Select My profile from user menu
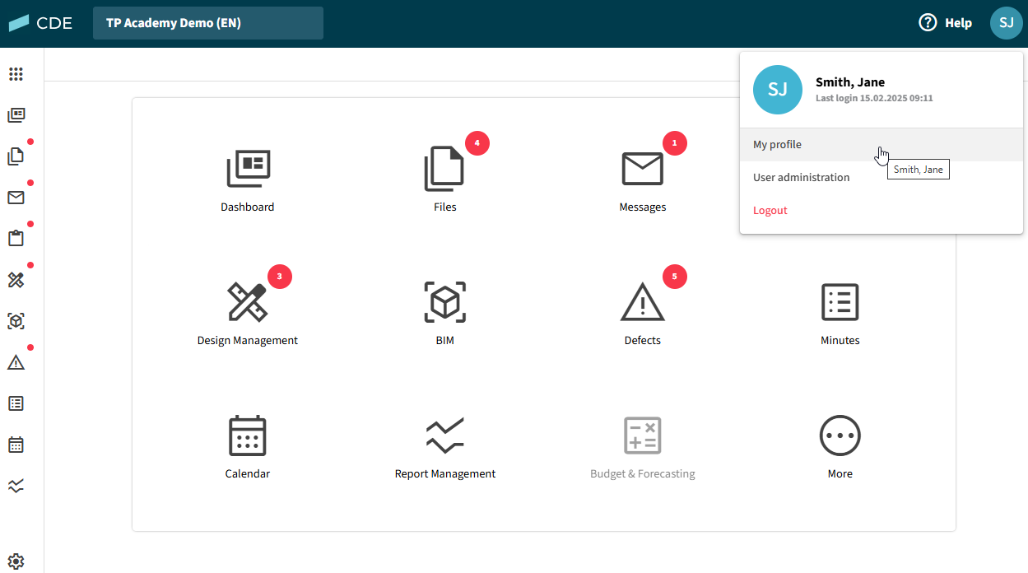The image size is (1028, 573). tap(777, 145)
